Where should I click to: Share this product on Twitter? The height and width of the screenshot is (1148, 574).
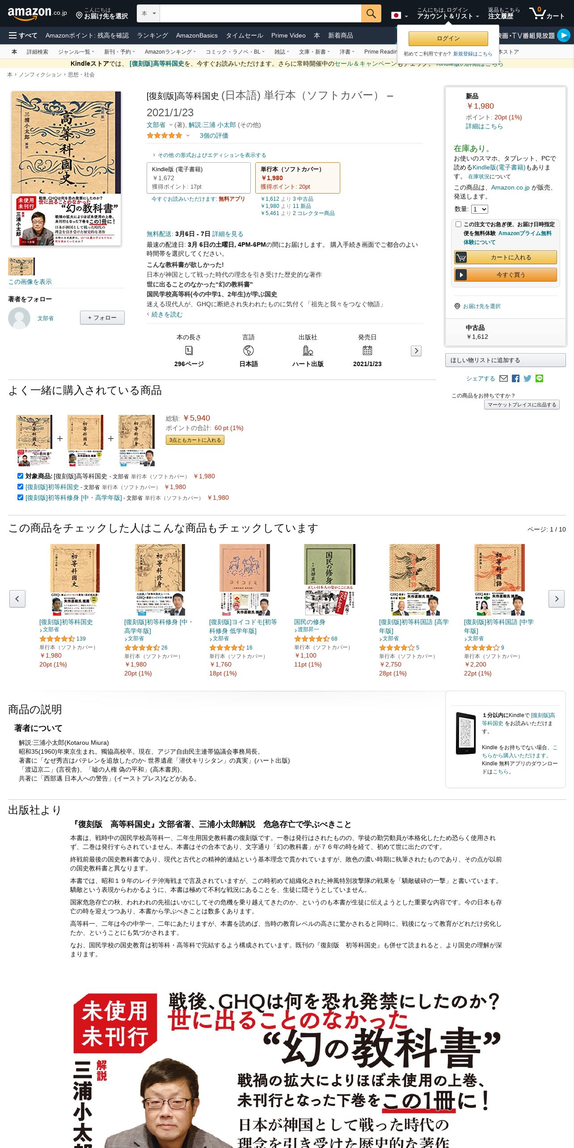tap(528, 378)
